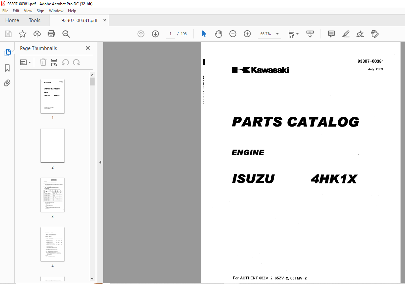Bookmark file with the star icon
The image size is (405, 284).
pos(23,34)
